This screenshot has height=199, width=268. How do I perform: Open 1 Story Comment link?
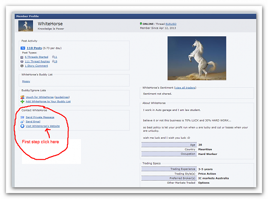pos(36,66)
